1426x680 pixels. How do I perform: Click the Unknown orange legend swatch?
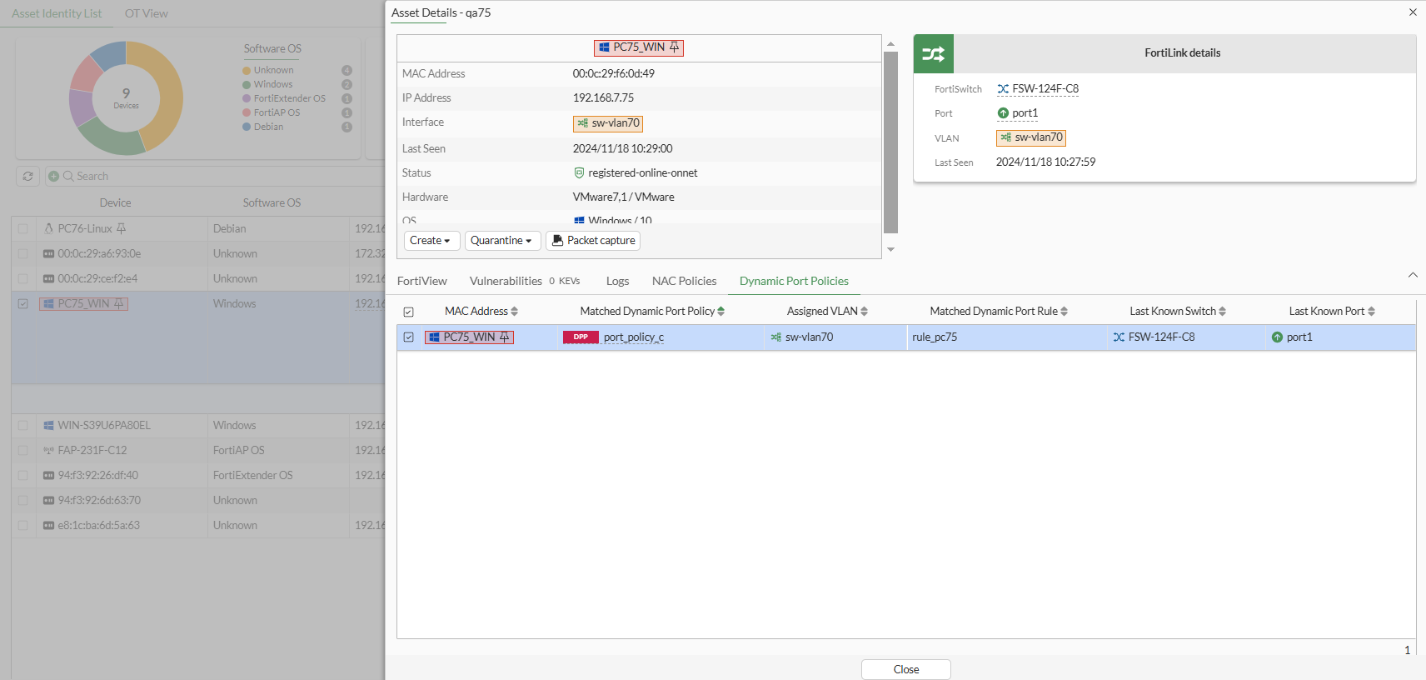(247, 71)
